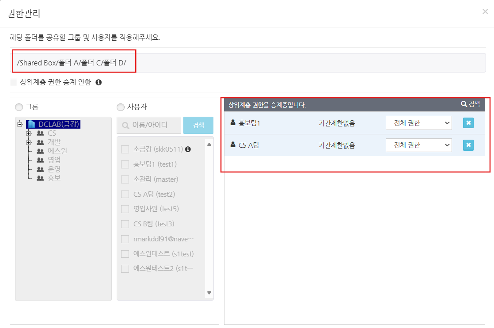Remove 홍보팀1 with the X icon
This screenshot has height=328, width=494.
tap(468, 123)
